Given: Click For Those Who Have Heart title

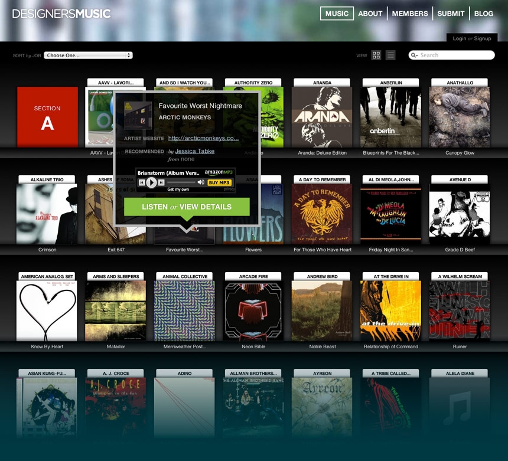Looking at the screenshot, I should click(x=323, y=250).
